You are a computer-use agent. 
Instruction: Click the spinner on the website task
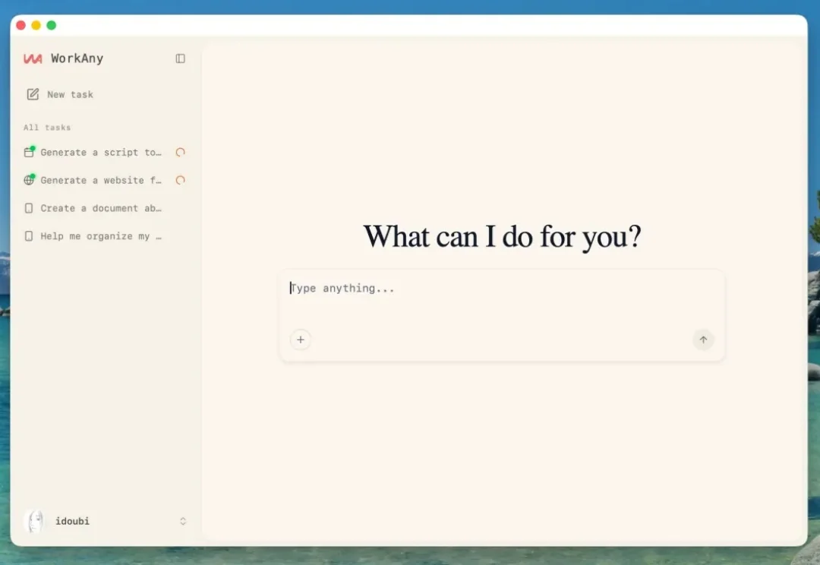(180, 180)
